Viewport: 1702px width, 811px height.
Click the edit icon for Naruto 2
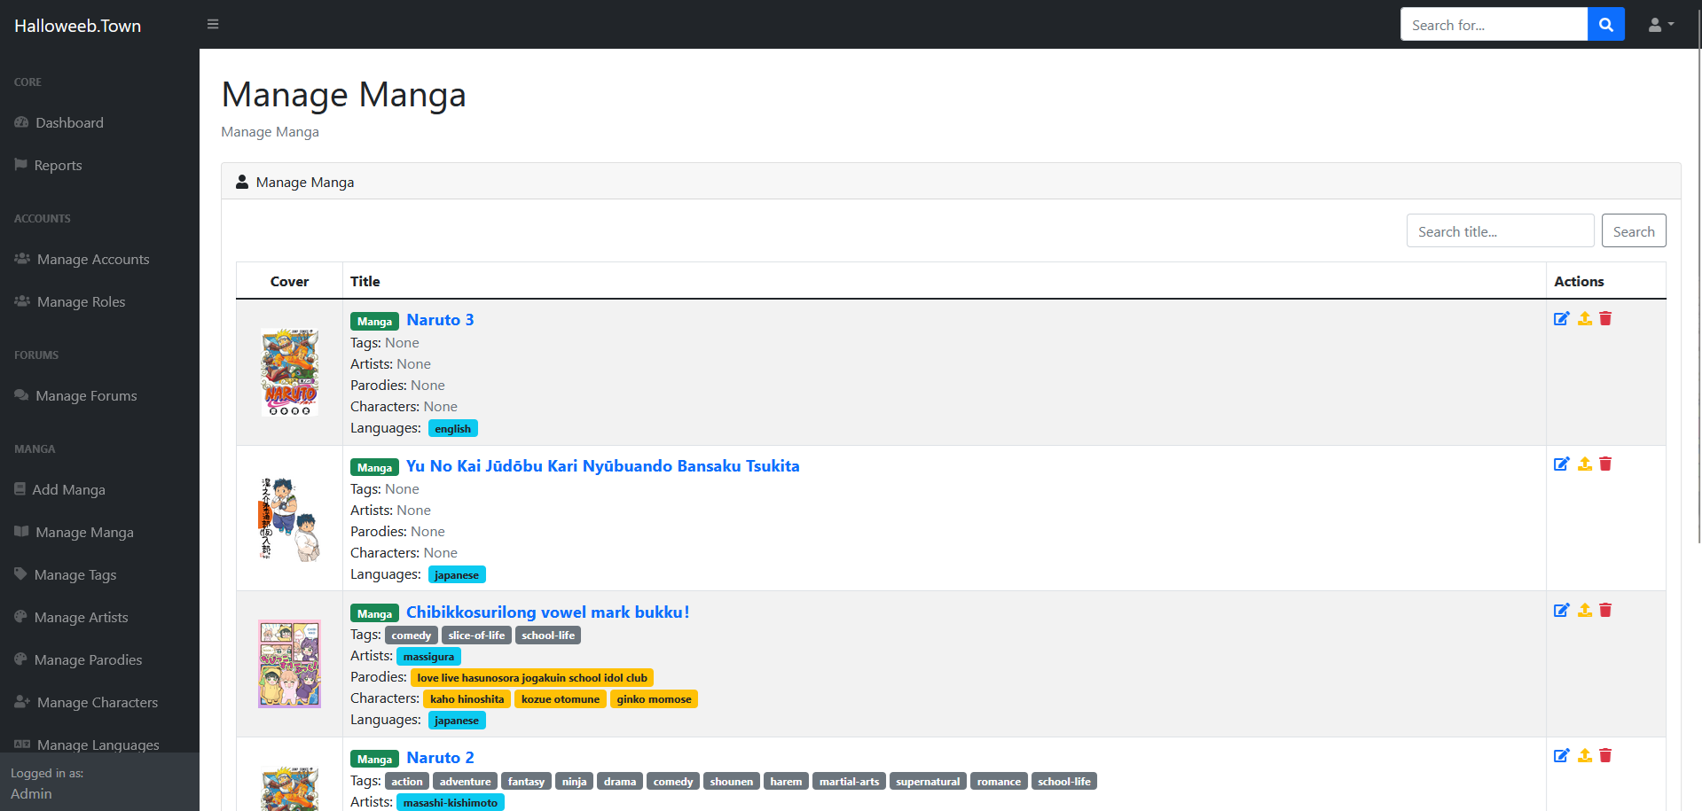click(1562, 755)
